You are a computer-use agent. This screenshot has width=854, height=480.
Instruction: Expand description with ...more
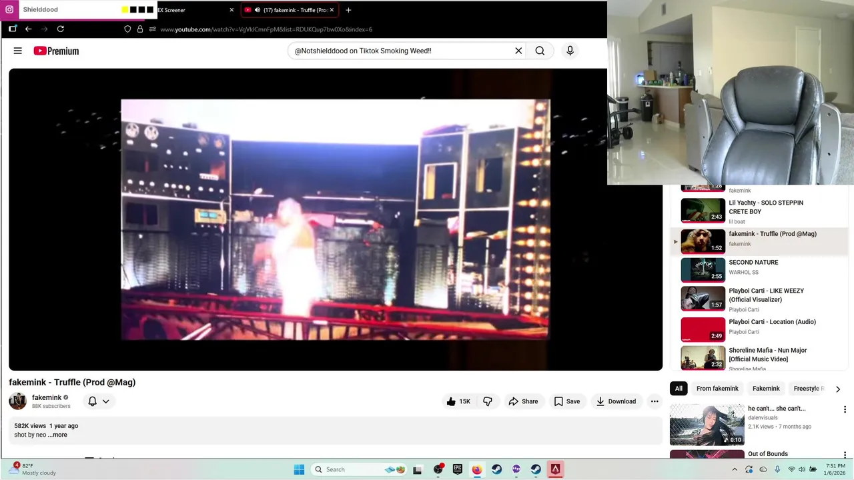tap(57, 435)
